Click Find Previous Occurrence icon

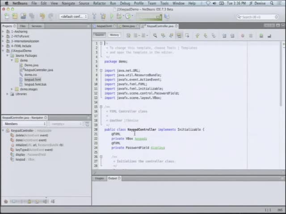pyautogui.click(x=163, y=36)
